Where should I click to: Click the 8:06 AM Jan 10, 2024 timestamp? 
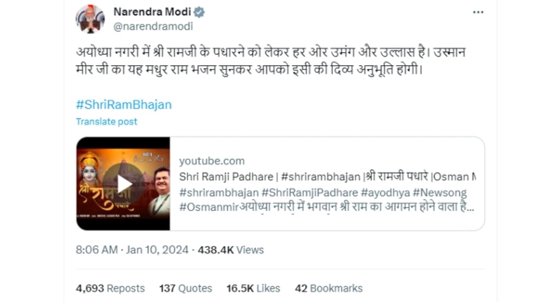click(x=132, y=250)
